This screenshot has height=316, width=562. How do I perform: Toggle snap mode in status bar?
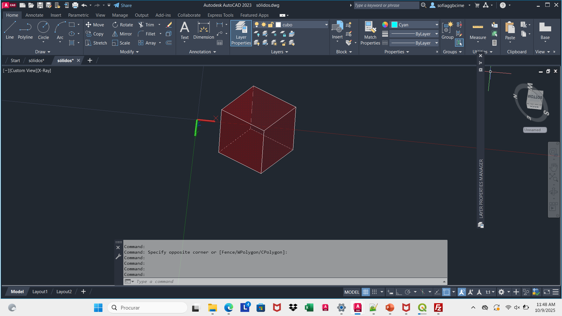tap(374, 292)
